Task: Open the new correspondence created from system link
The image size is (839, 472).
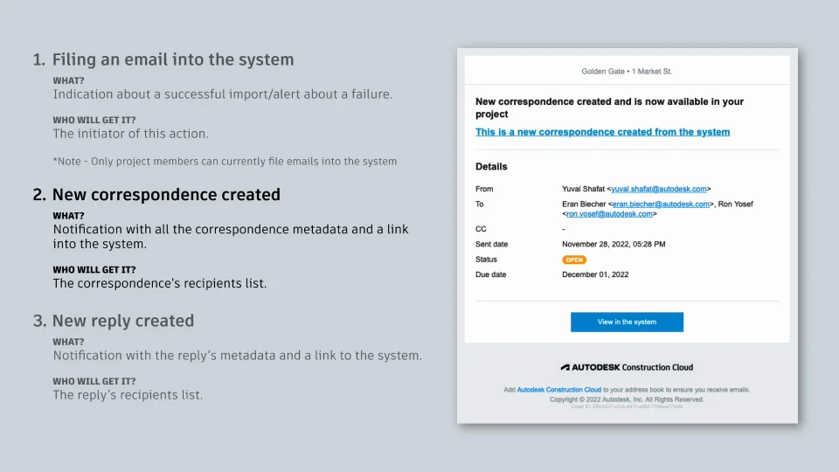Action: [x=602, y=132]
